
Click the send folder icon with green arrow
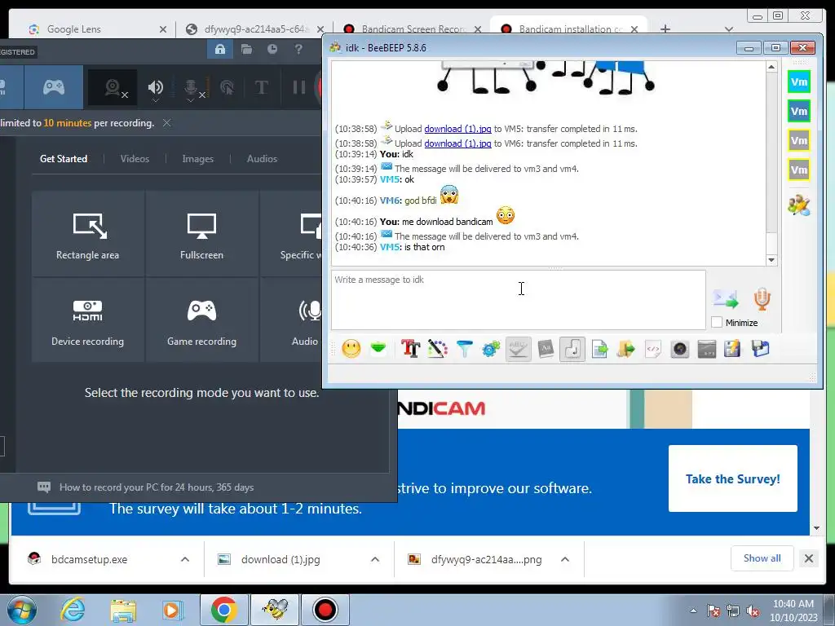(626, 349)
